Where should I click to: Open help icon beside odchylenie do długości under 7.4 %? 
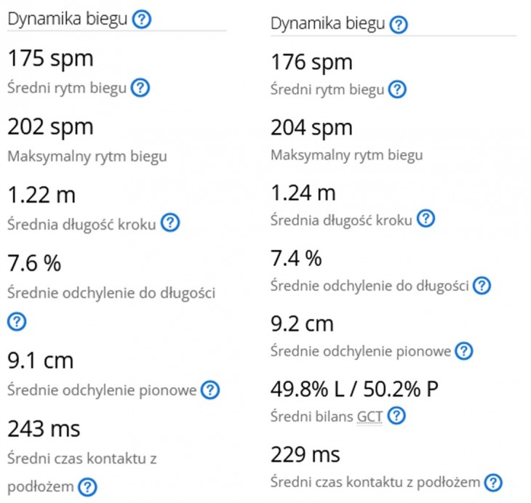pyautogui.click(x=482, y=286)
